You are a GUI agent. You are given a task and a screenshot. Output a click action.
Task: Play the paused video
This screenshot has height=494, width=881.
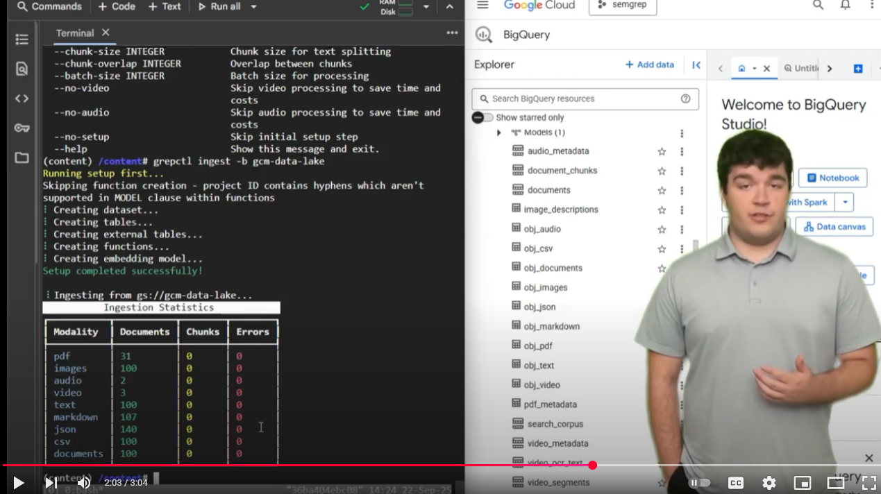(19, 482)
